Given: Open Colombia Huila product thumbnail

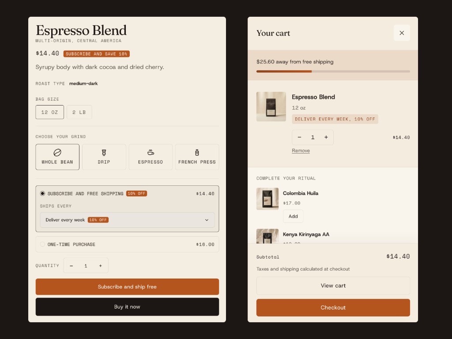Looking at the screenshot, I should tap(267, 199).
